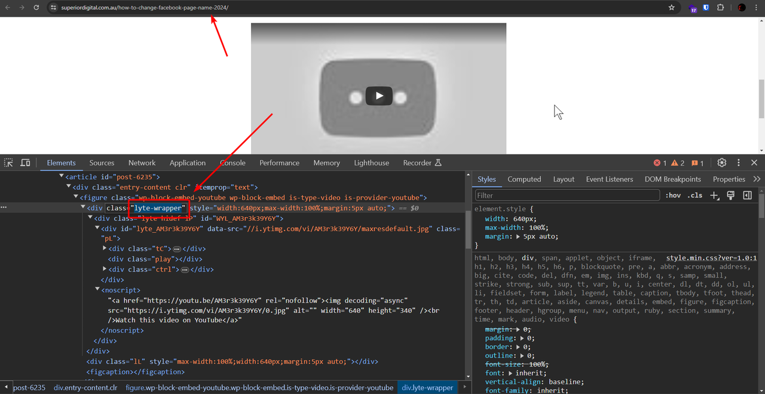The height and width of the screenshot is (394, 765).
Task: Open the Properties tab
Action: point(729,179)
